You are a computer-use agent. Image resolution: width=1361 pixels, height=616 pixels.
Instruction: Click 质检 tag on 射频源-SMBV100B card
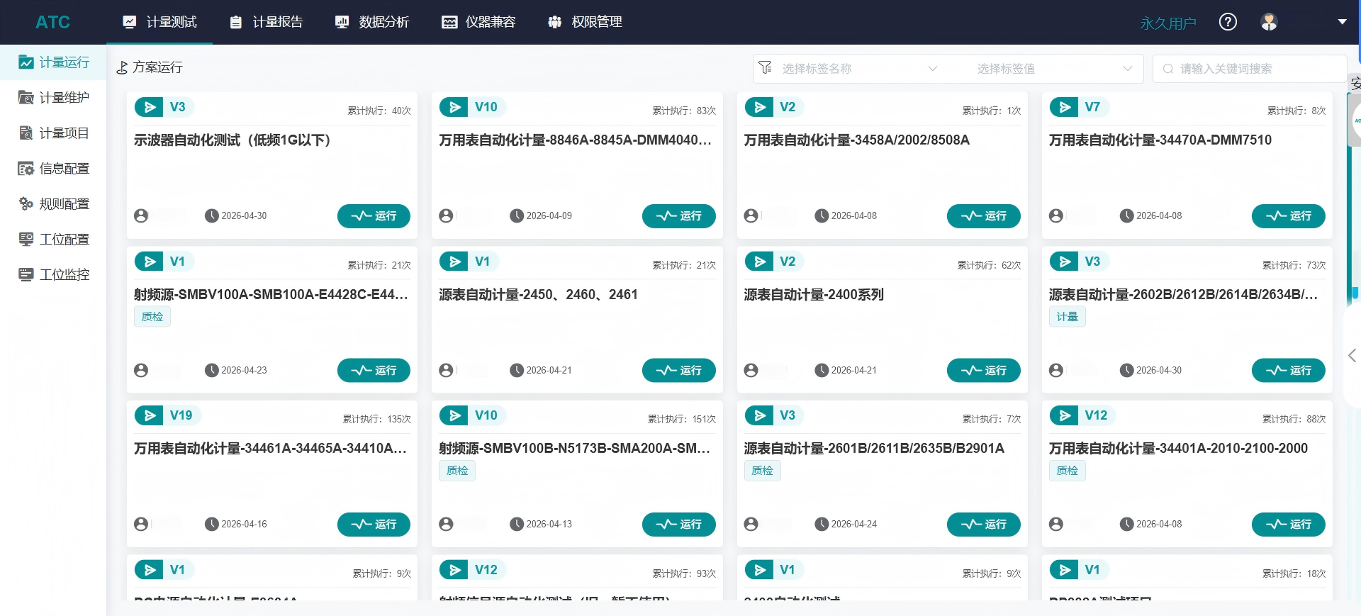pos(457,471)
